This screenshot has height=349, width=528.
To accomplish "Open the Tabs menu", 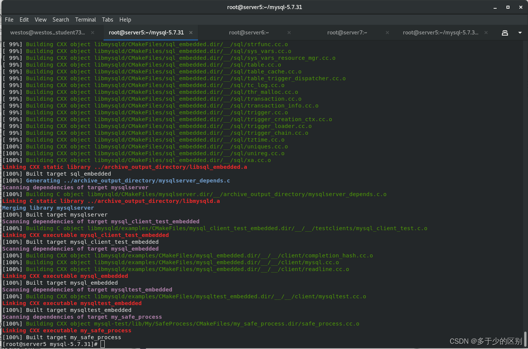I will coord(107,20).
